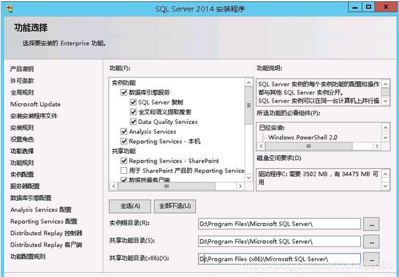Browse for 共享功能目录(S) folder
The height and width of the screenshot is (277, 399).
(371, 242)
